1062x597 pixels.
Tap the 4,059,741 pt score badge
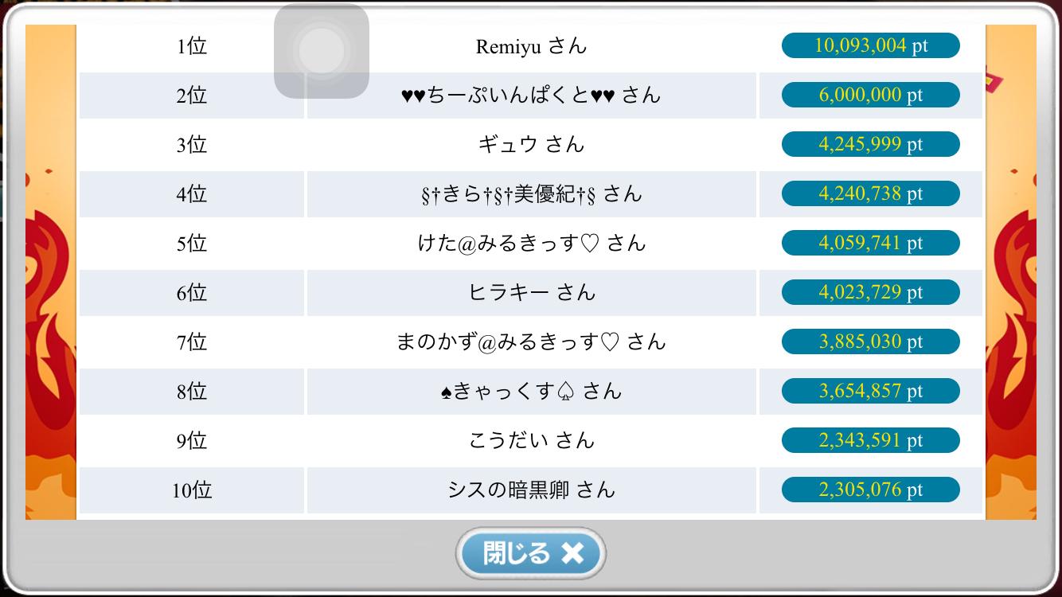click(x=870, y=243)
